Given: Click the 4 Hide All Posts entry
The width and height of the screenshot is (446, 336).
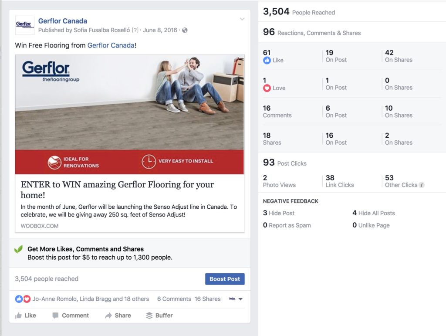Looking at the screenshot, I should pyautogui.click(x=374, y=213).
